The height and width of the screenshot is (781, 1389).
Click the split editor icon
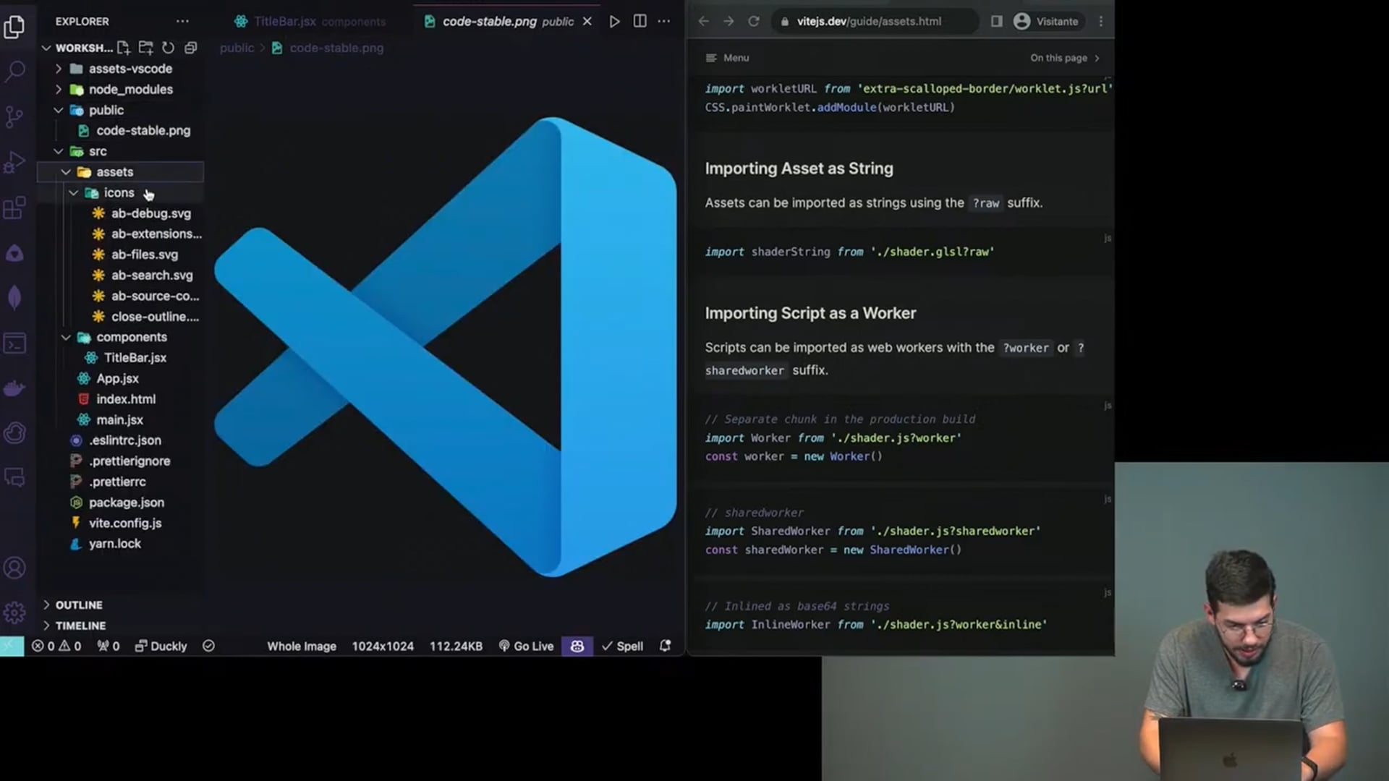[640, 21]
